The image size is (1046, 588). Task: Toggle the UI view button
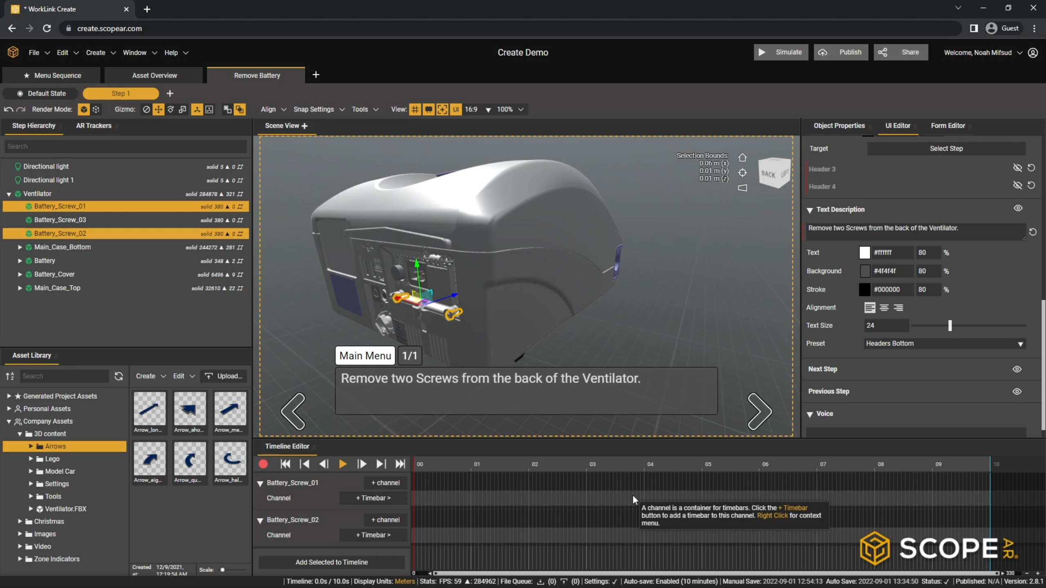[456, 109]
